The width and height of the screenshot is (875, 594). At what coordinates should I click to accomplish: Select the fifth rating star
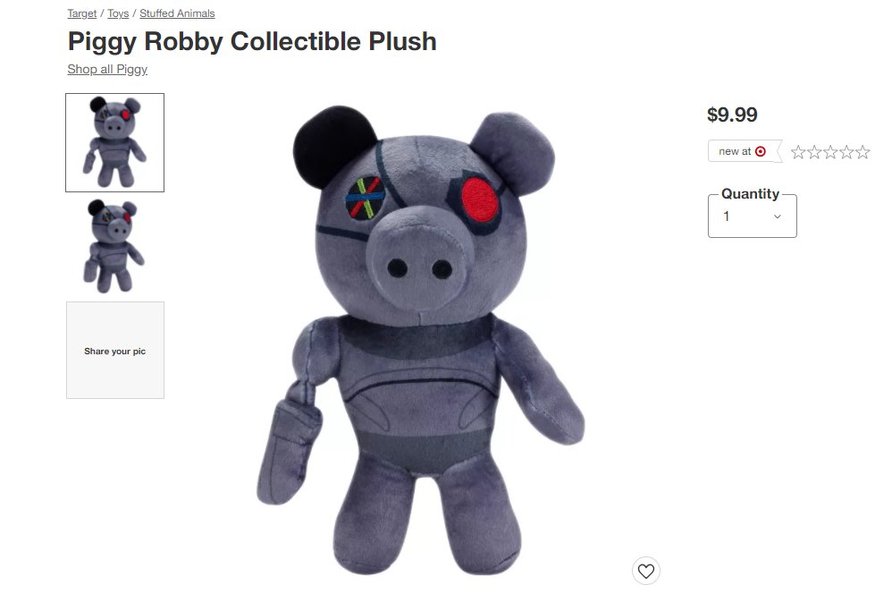coord(862,152)
